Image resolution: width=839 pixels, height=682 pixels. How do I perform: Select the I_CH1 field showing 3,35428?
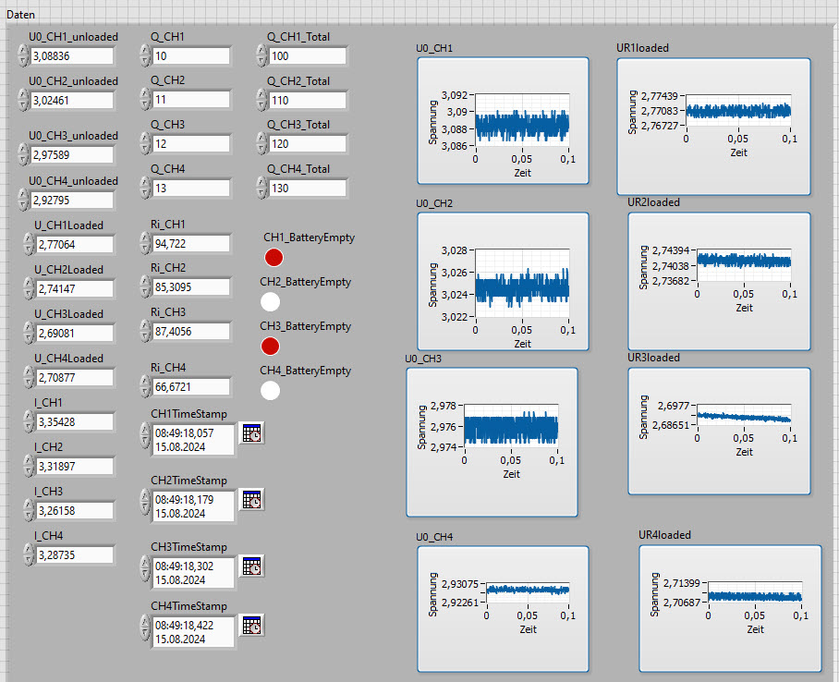75,421
